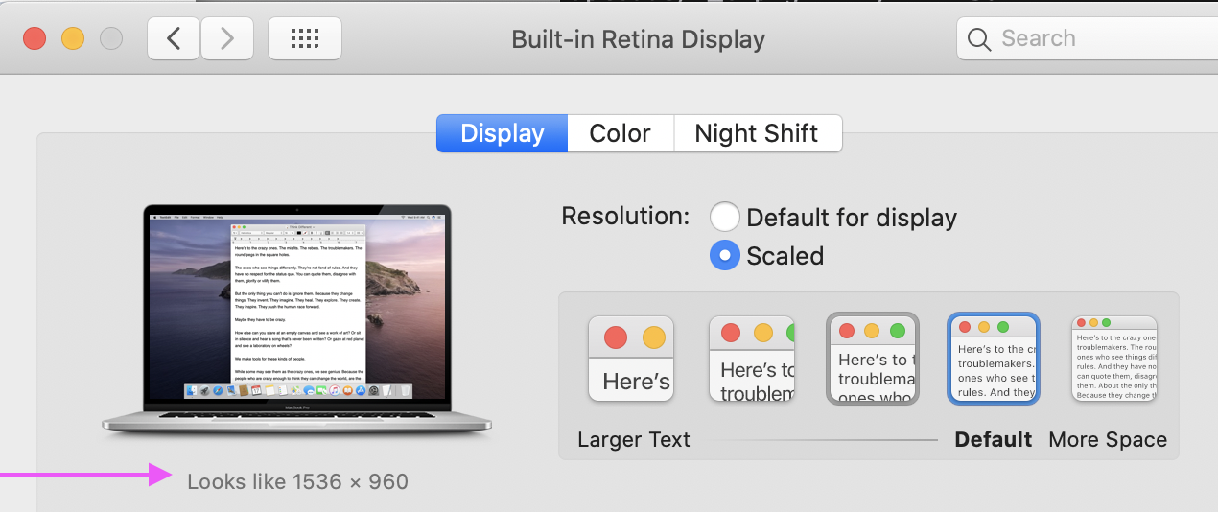Click the red close window button
The width and height of the screenshot is (1218, 512).
tap(35, 38)
